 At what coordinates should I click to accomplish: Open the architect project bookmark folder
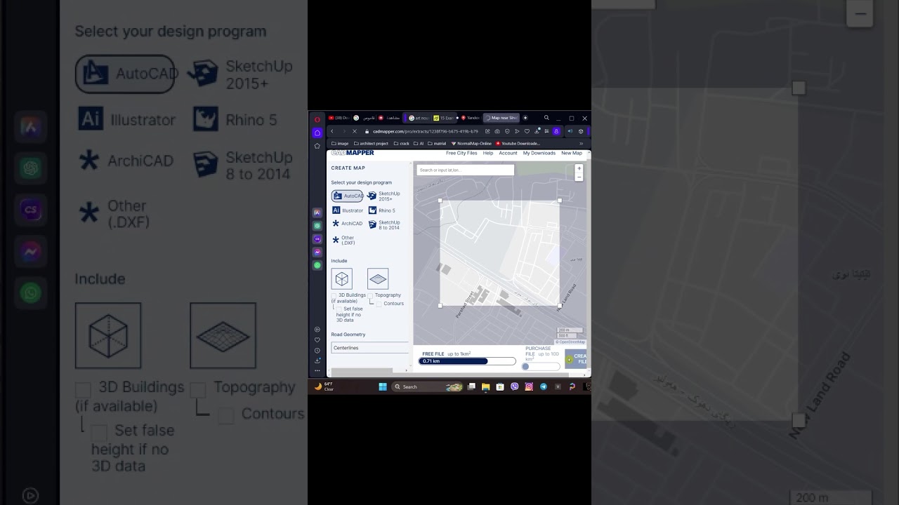(x=371, y=143)
